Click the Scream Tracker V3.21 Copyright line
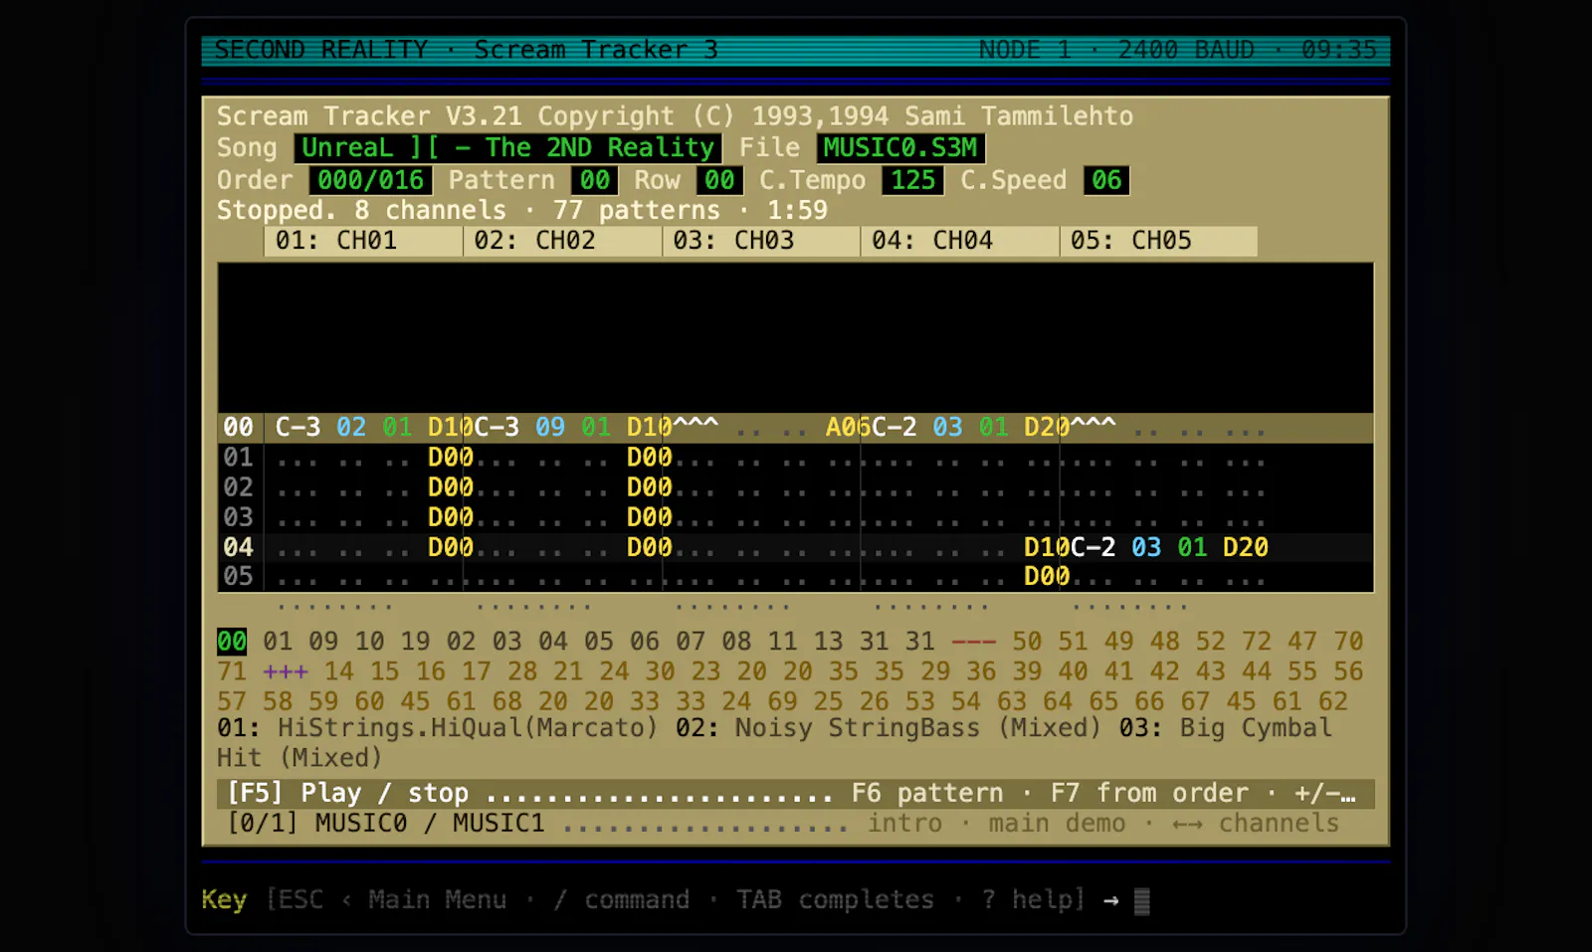This screenshot has width=1592, height=952. point(675,116)
